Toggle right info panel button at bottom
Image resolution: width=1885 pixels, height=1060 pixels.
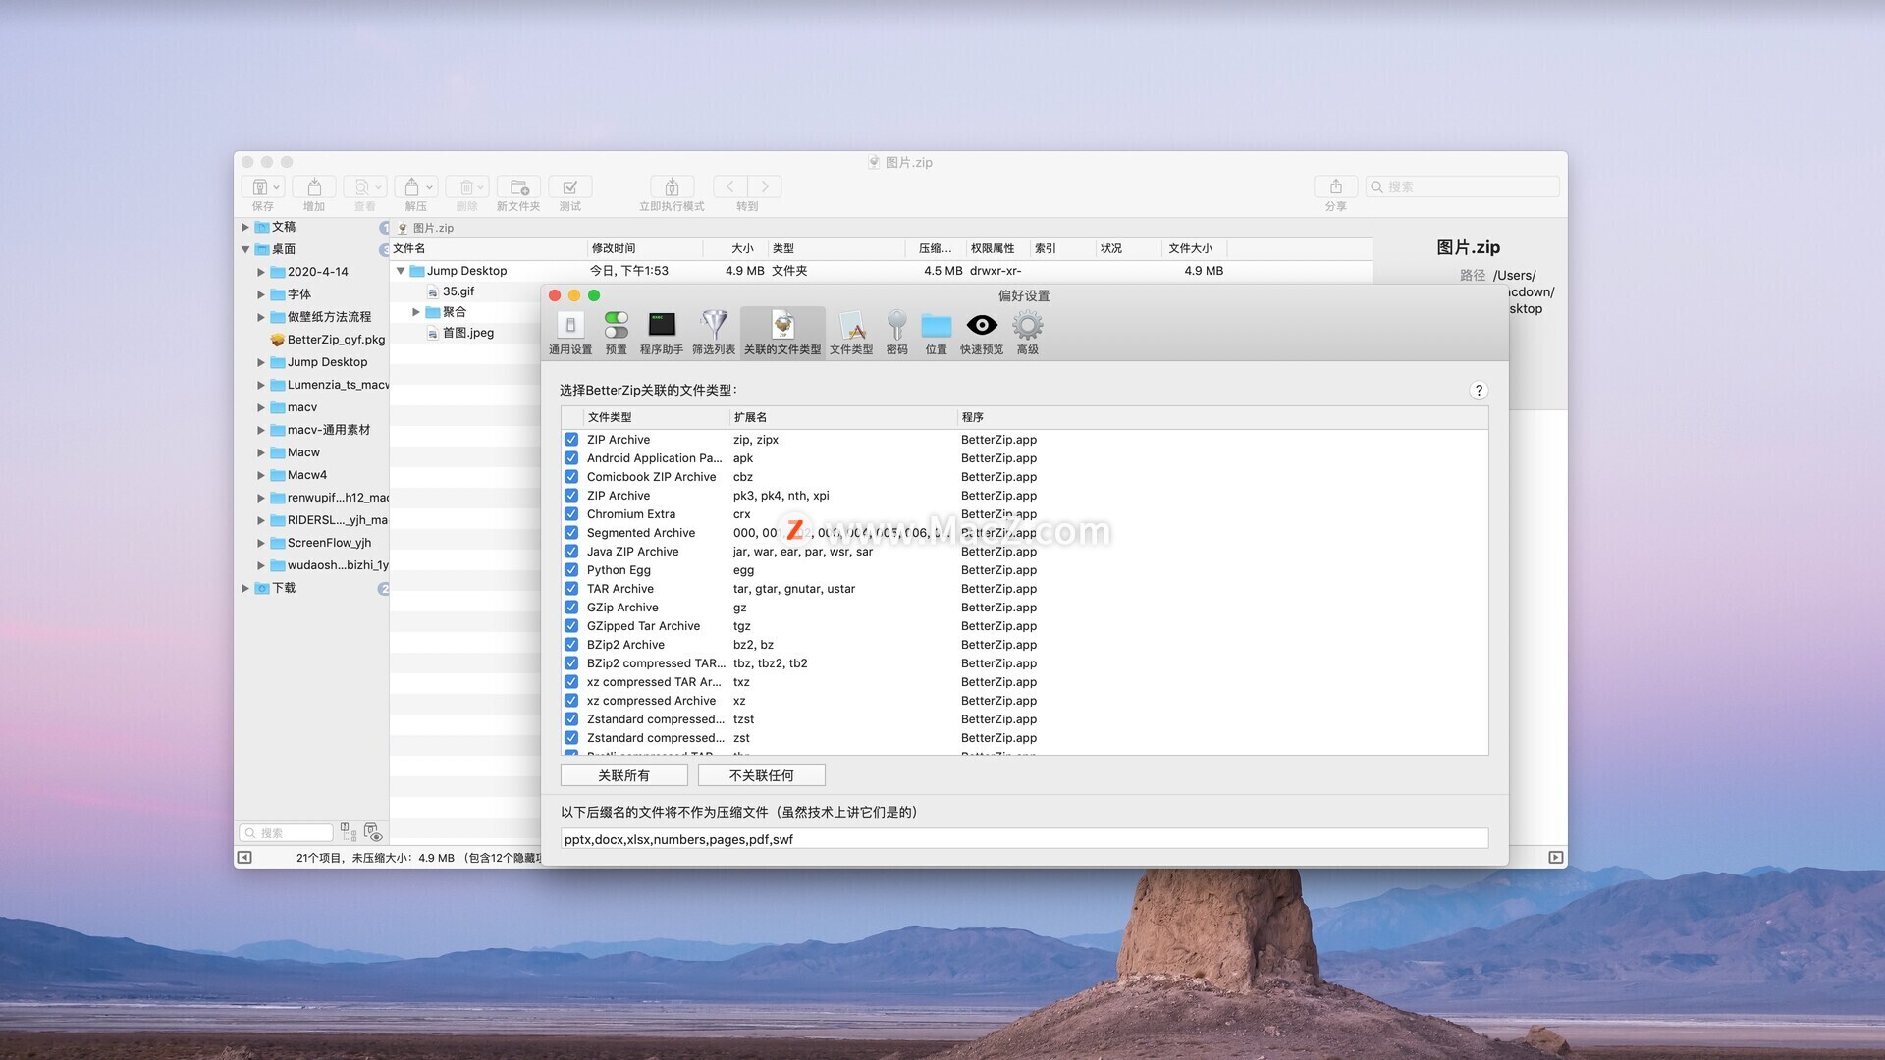tap(1556, 858)
